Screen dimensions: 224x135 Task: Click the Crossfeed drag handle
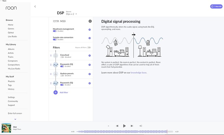[51, 56]
